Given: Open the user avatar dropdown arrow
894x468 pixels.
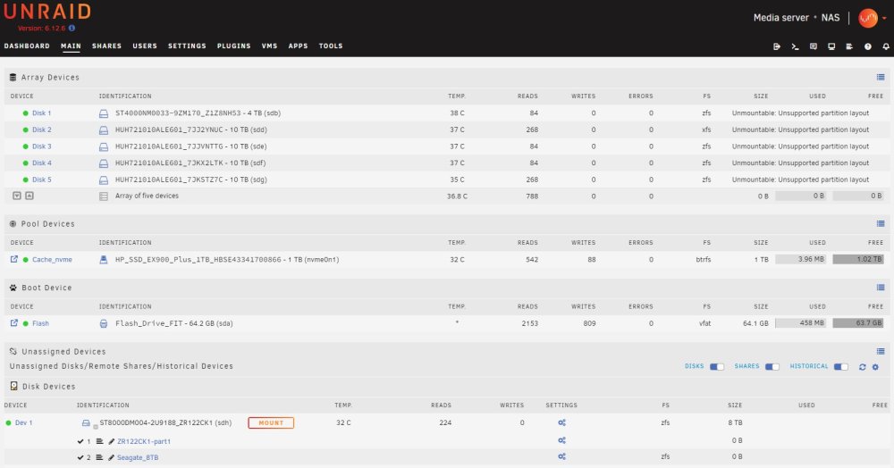Looking at the screenshot, I should (x=885, y=18).
